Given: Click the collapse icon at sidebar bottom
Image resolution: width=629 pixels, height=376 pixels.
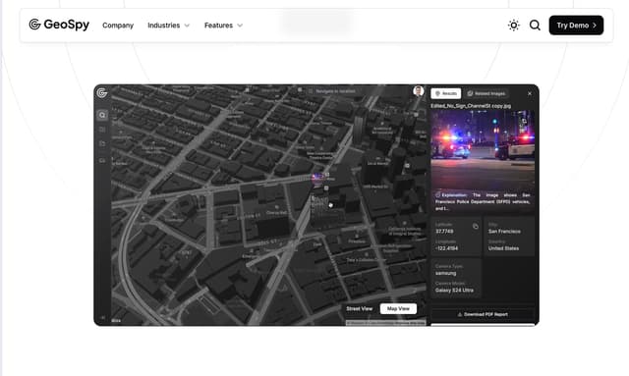Looking at the screenshot, I should pos(102,317).
